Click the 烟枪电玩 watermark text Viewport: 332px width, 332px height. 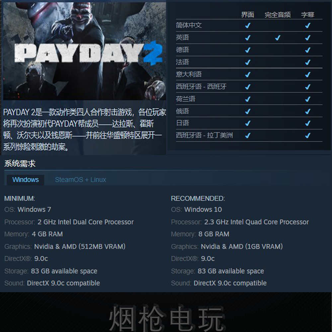166,319
